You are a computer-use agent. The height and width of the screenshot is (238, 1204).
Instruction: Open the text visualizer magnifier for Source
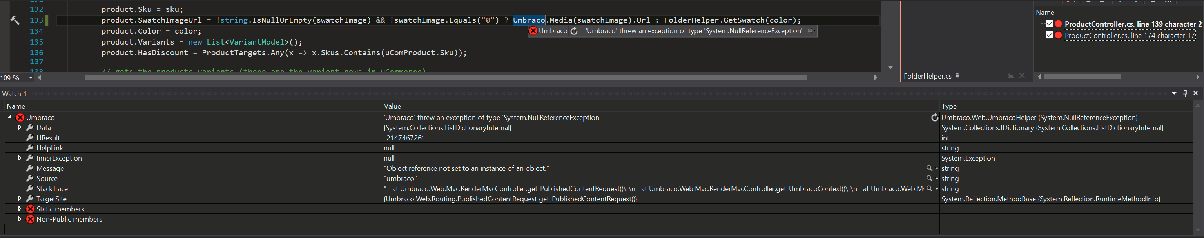point(929,178)
